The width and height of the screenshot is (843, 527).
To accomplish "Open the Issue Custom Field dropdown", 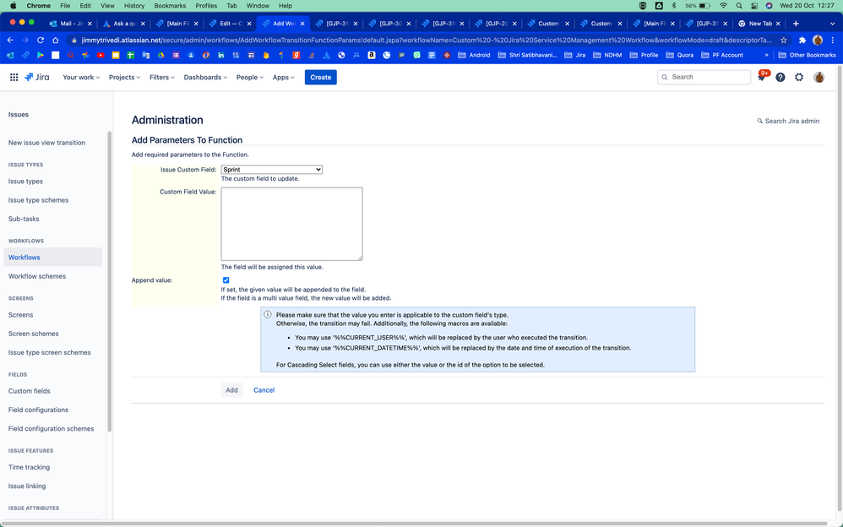I will point(271,169).
